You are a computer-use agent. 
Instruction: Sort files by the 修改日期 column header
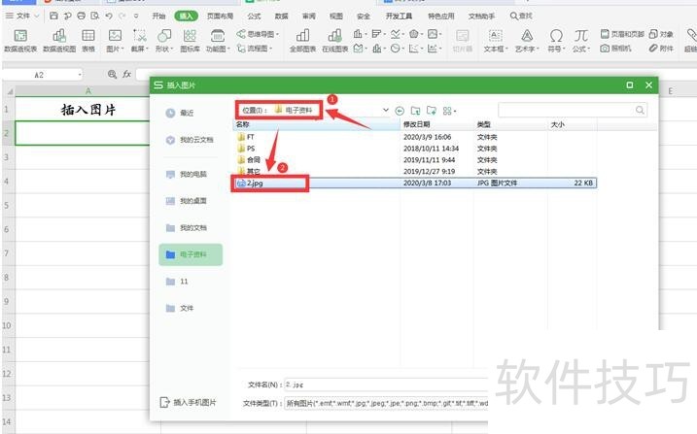[436, 124]
